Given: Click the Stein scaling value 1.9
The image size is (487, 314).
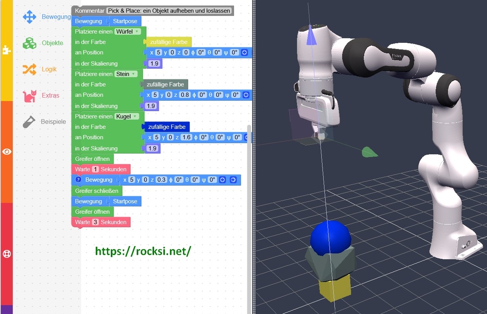Looking at the screenshot, I should click(x=151, y=106).
